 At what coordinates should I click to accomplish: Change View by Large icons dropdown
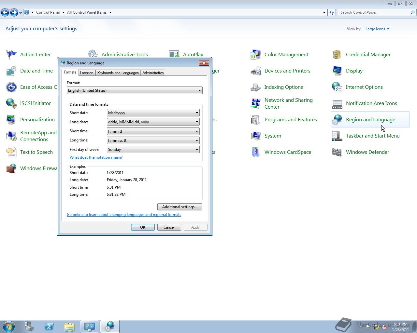pyautogui.click(x=377, y=29)
